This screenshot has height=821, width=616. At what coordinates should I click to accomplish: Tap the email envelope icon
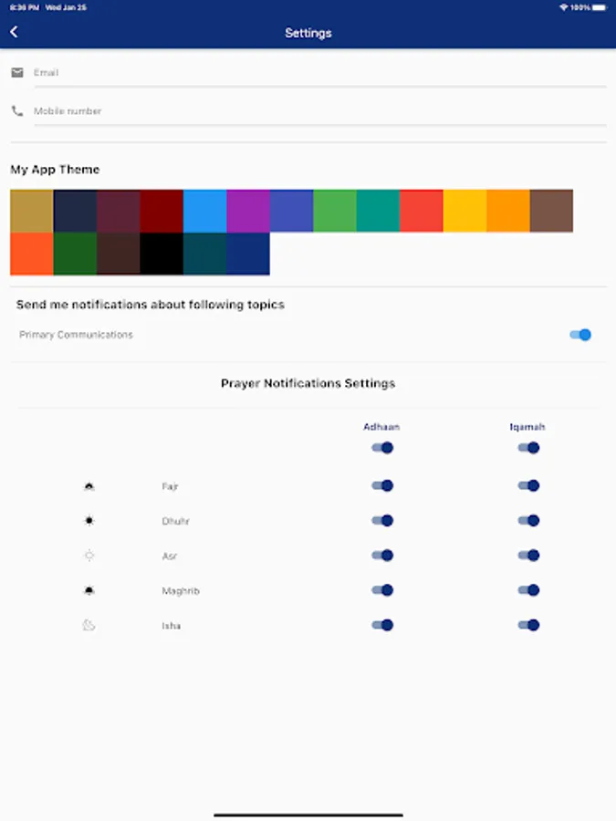17,72
